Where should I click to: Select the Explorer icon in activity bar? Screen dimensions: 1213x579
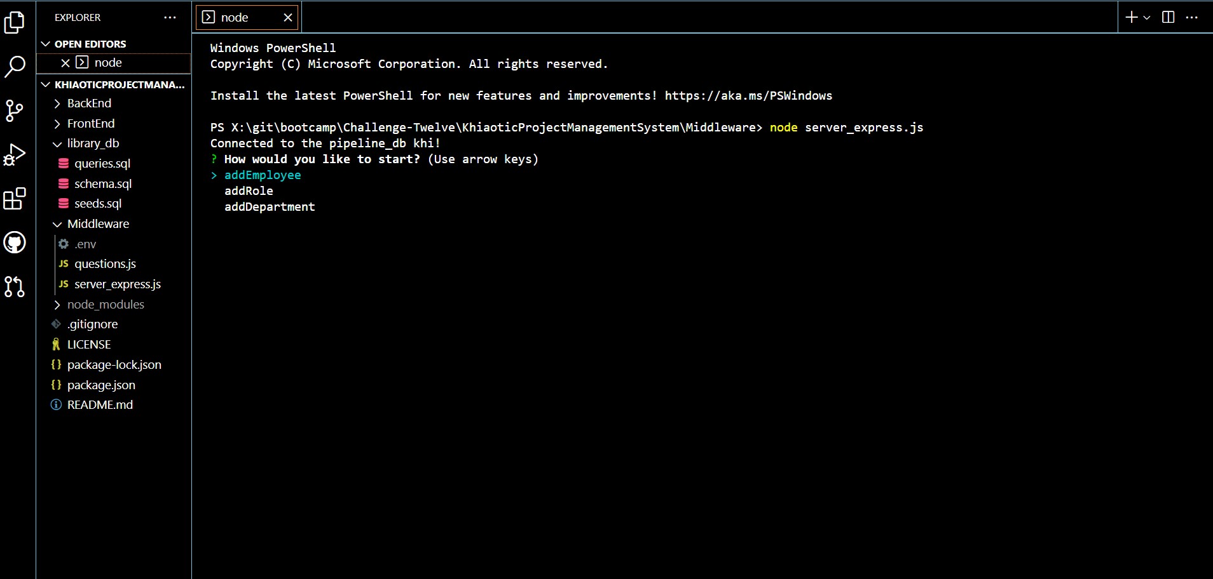pos(14,22)
